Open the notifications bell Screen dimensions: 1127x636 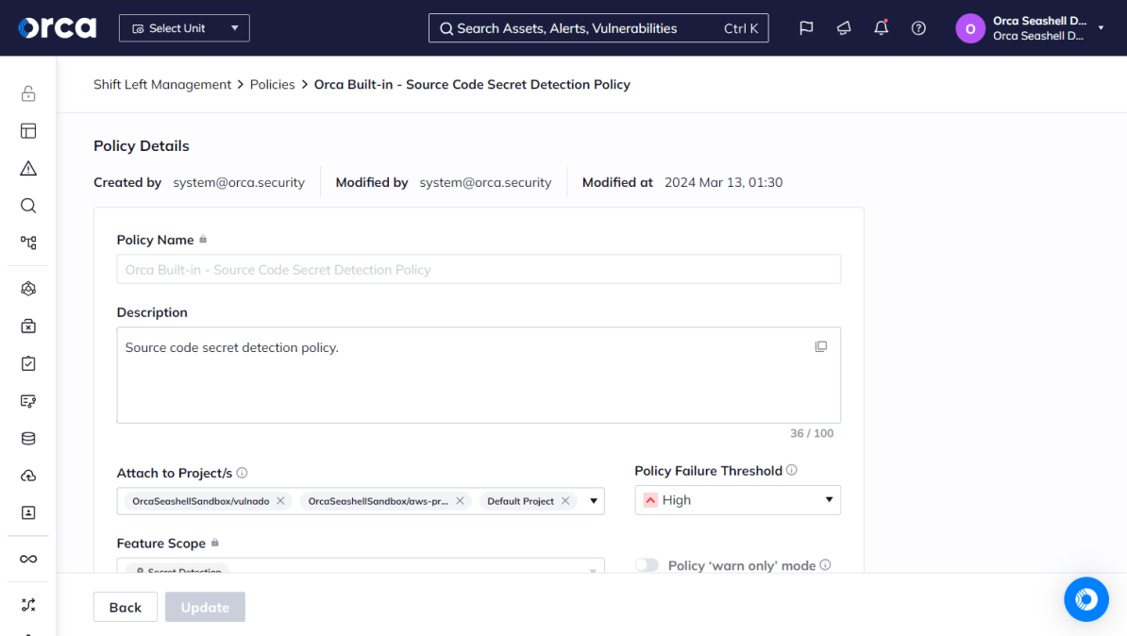(882, 28)
